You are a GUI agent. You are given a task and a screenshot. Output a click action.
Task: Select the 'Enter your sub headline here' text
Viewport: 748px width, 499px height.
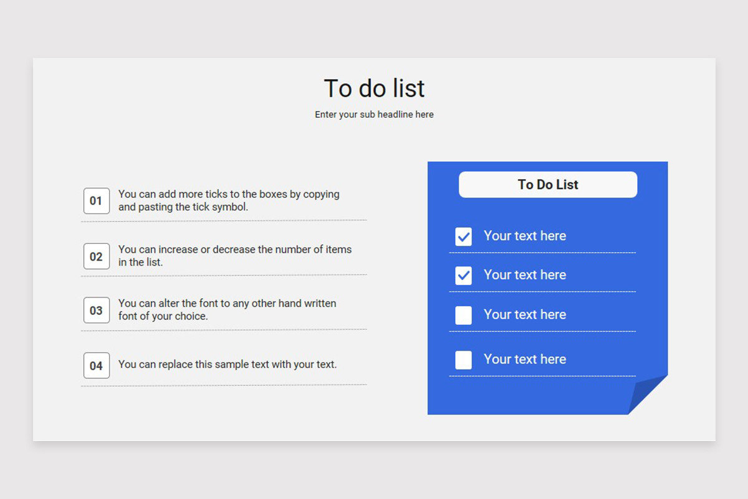pyautogui.click(x=374, y=114)
